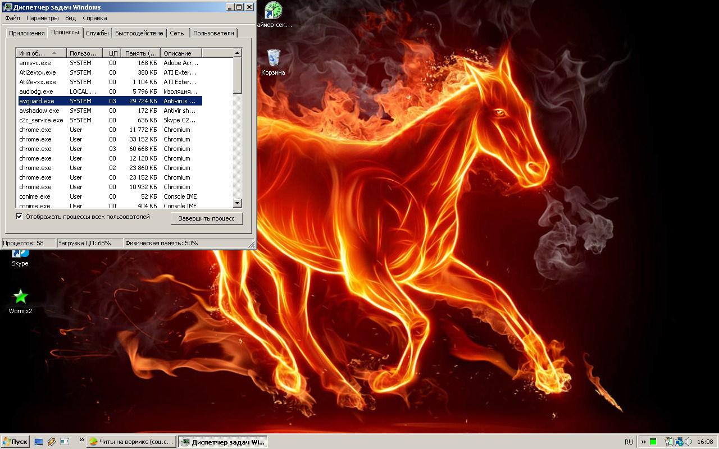Screen dimensions: 719x449
Task: Switch to the Сеть tab
Action: click(x=177, y=33)
